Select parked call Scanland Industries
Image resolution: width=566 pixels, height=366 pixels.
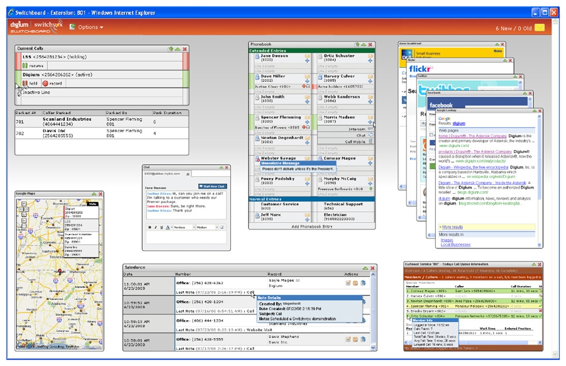[x=102, y=121]
